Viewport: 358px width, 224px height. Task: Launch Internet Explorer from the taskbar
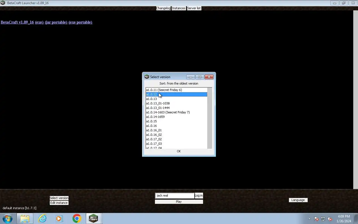pos(42,218)
